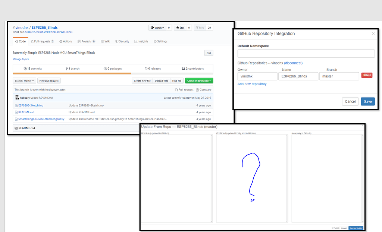The height and width of the screenshot is (232, 382).
Task: Enable the Publish checkbox in Update From Repo
Action: click(x=332, y=228)
